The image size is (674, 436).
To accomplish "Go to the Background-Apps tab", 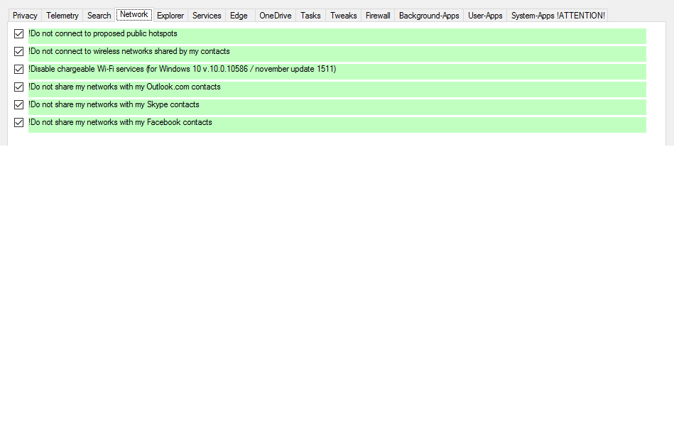I will [429, 16].
